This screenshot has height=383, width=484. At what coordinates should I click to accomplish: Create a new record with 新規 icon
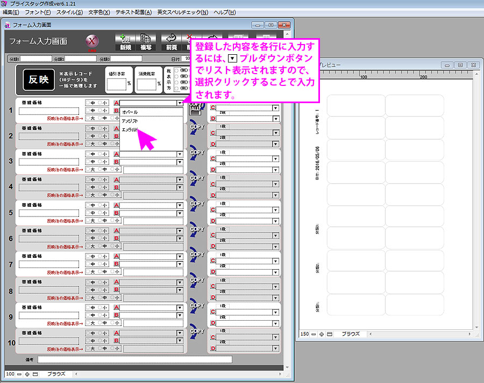point(125,42)
